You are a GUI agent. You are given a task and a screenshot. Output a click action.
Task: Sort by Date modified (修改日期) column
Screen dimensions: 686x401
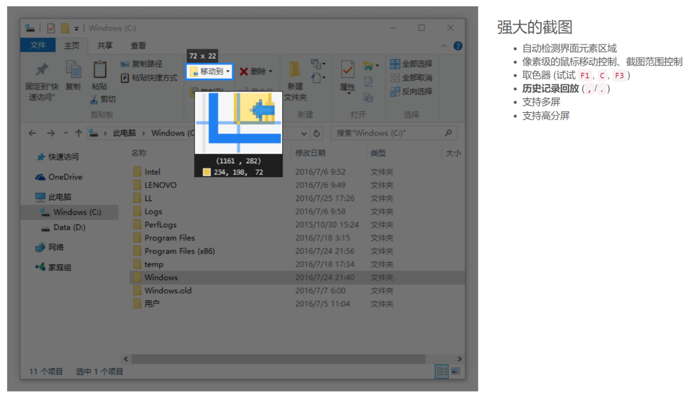pos(310,153)
